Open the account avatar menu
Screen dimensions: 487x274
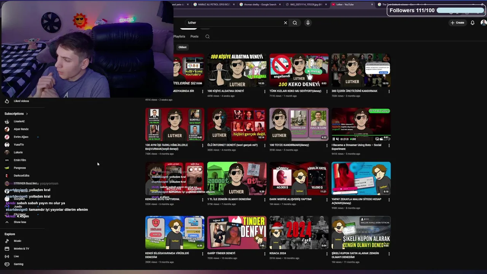pyautogui.click(x=484, y=23)
